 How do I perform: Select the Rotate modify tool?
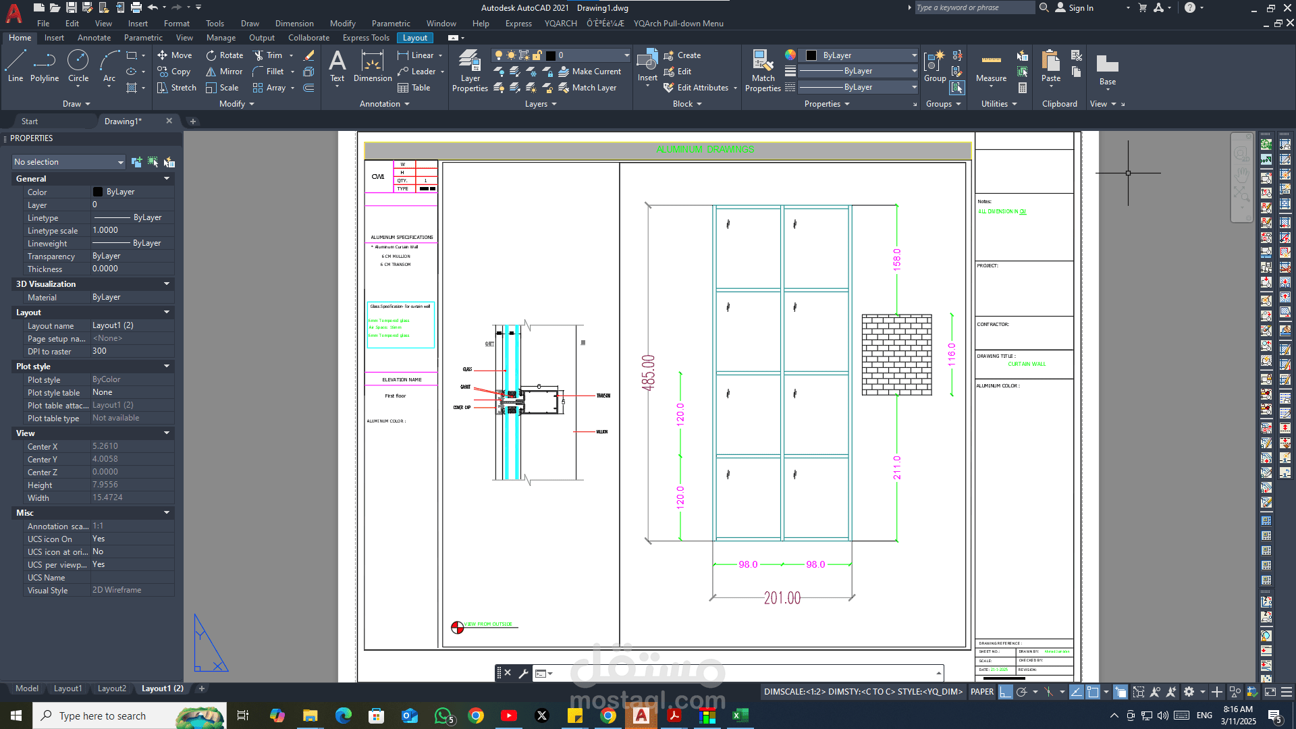tap(225, 55)
